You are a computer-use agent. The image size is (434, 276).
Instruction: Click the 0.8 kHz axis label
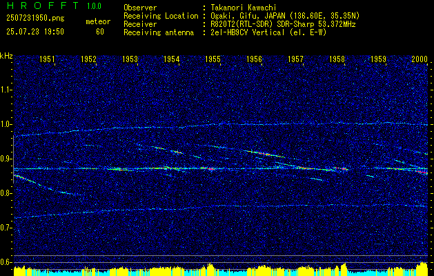tap(6, 193)
